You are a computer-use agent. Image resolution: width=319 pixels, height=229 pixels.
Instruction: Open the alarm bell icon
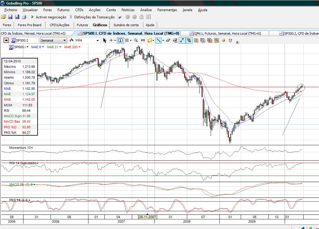pyautogui.click(x=223, y=40)
